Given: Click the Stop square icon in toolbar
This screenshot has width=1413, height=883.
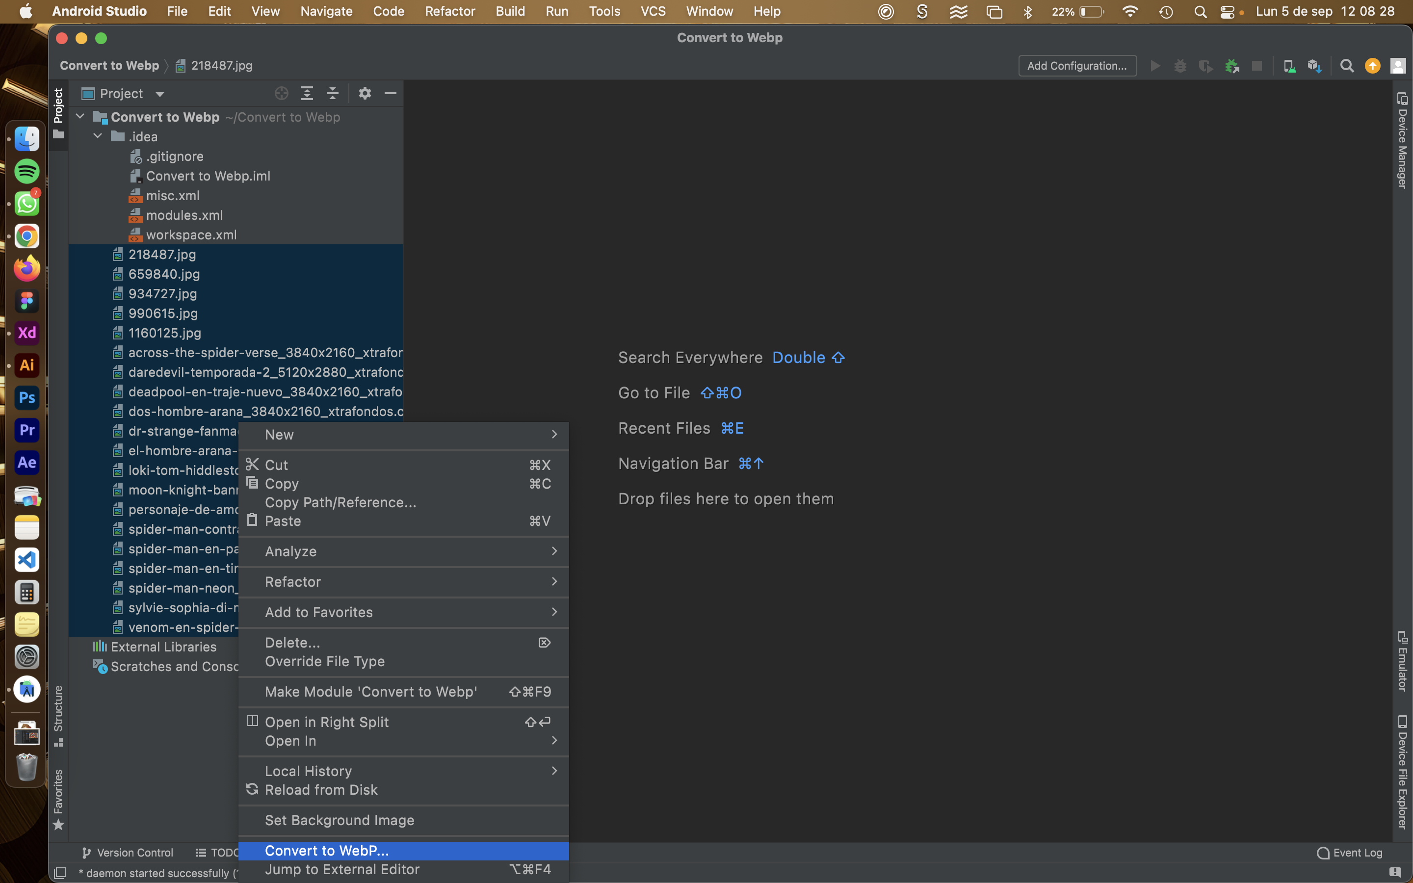Looking at the screenshot, I should click(x=1257, y=66).
